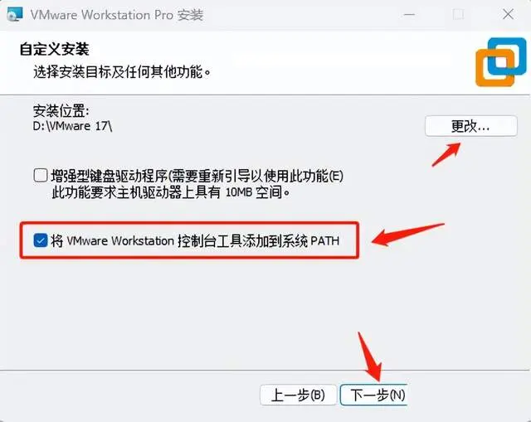Click the 控制台工具添加到系统 PATH label text
Image resolution: width=531 pixels, height=422 pixels.
(x=258, y=241)
